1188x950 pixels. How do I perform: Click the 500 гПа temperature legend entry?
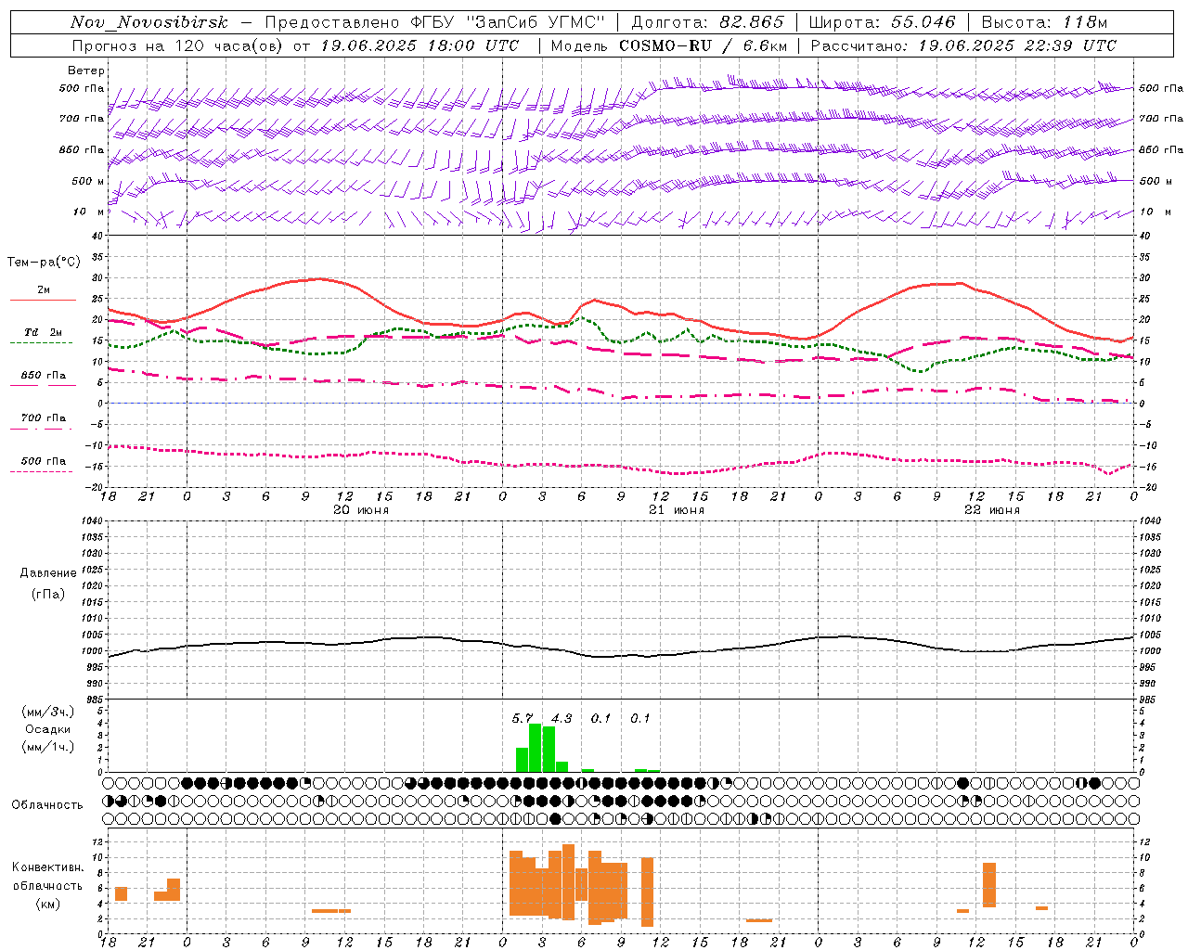43,461
